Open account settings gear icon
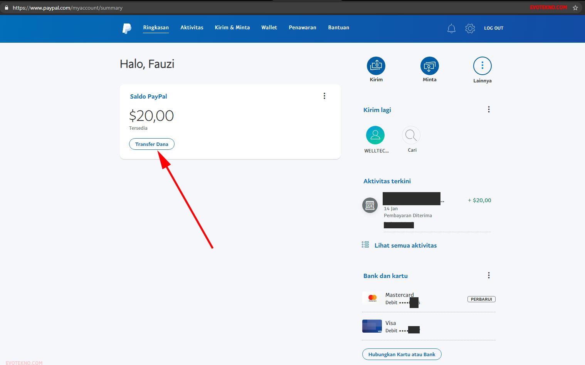The width and height of the screenshot is (585, 365). click(x=470, y=28)
